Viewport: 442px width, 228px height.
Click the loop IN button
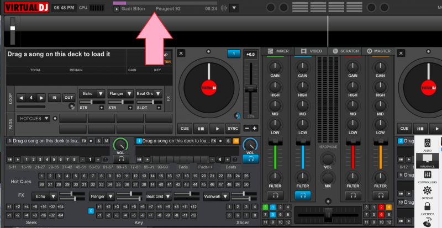coord(54,98)
